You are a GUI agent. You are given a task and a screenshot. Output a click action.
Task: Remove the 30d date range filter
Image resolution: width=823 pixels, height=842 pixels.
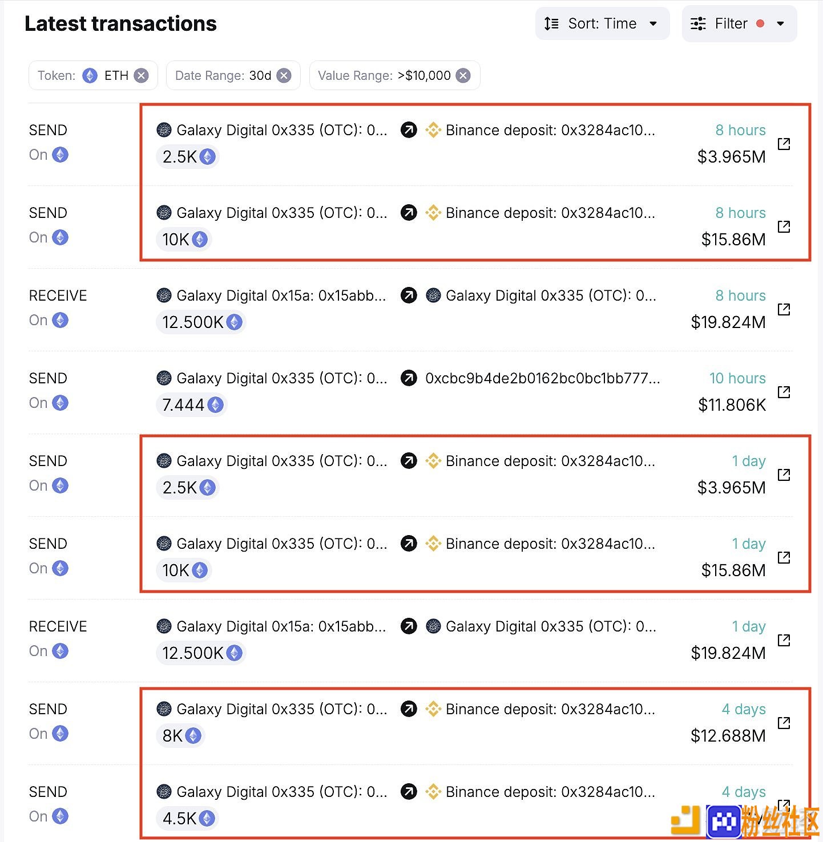pyautogui.click(x=284, y=75)
